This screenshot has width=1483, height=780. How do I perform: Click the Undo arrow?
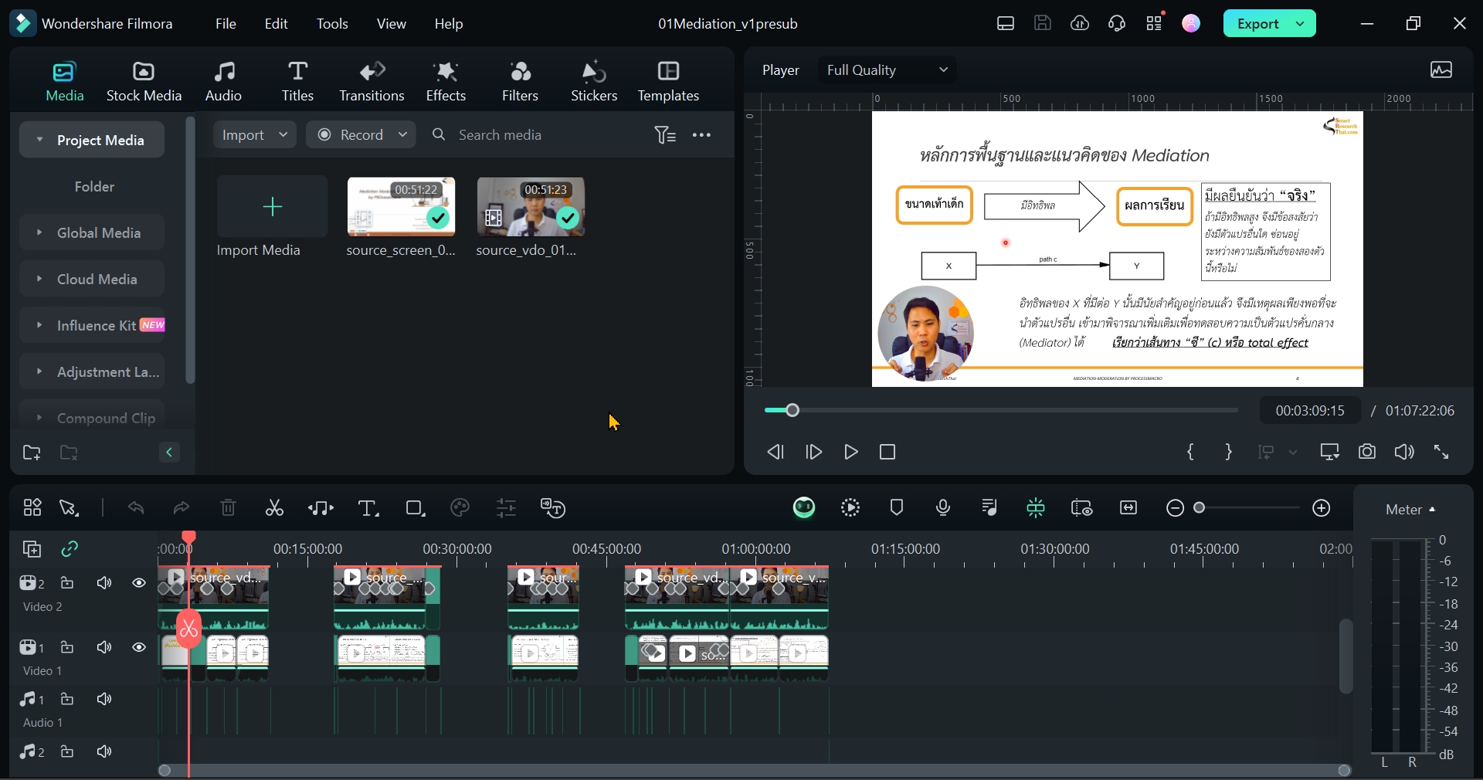pos(136,508)
